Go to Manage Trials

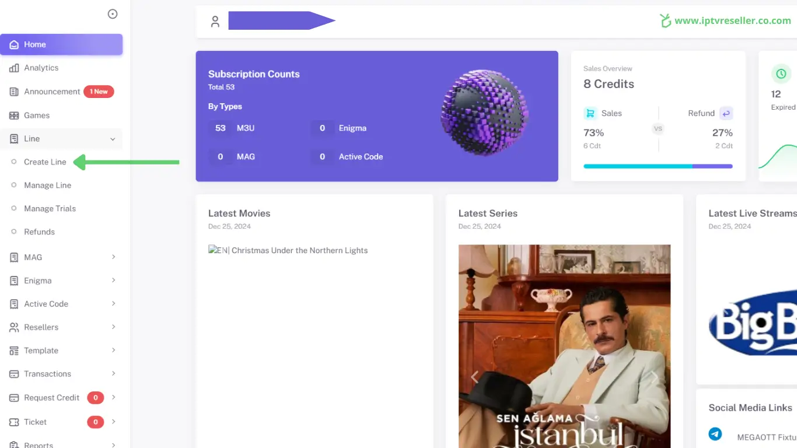pyautogui.click(x=50, y=209)
